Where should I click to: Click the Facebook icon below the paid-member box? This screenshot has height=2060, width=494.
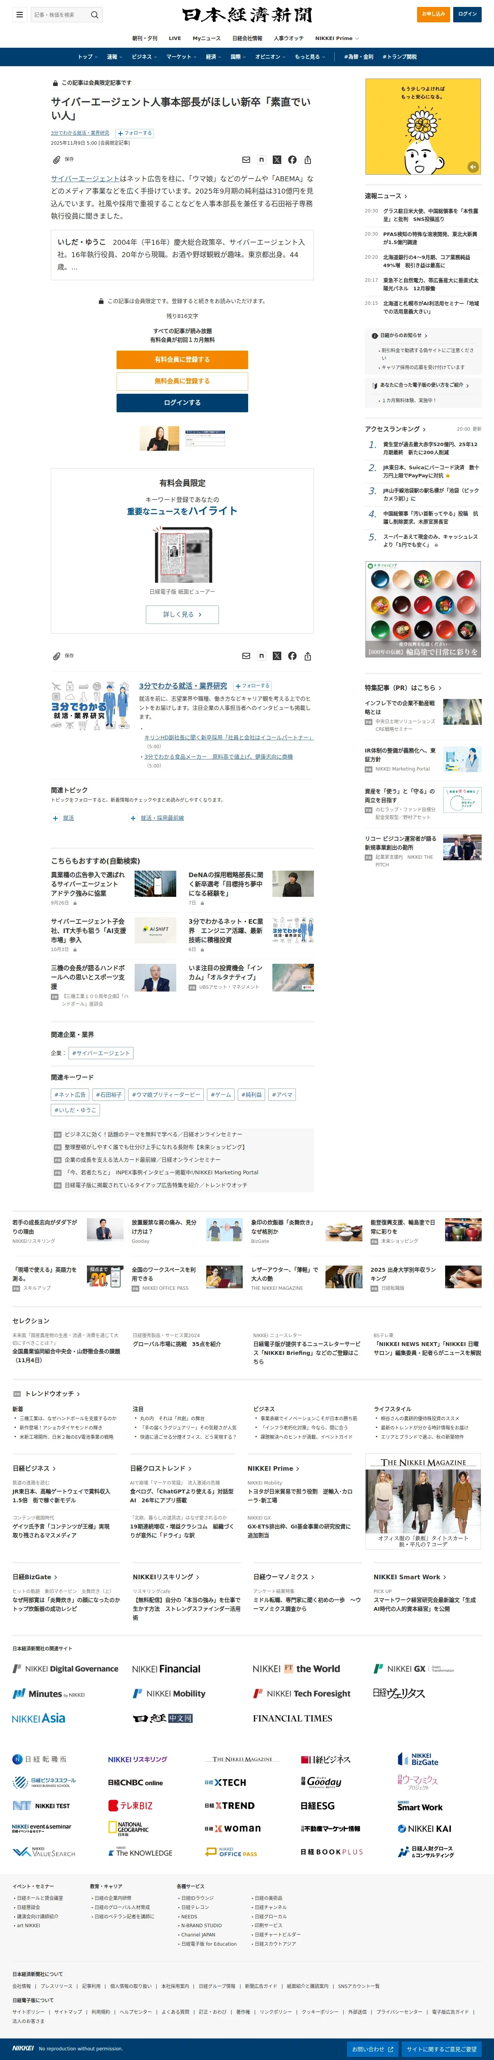[x=292, y=656]
